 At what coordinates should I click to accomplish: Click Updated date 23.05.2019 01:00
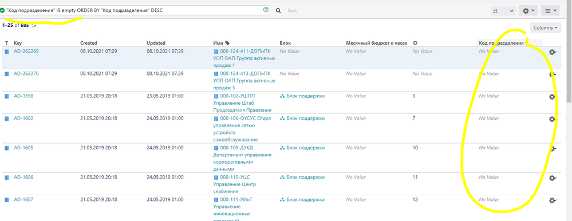165,96
